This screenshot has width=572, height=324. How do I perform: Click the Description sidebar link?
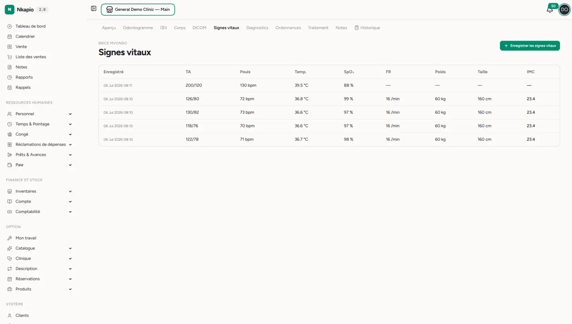coord(26,269)
